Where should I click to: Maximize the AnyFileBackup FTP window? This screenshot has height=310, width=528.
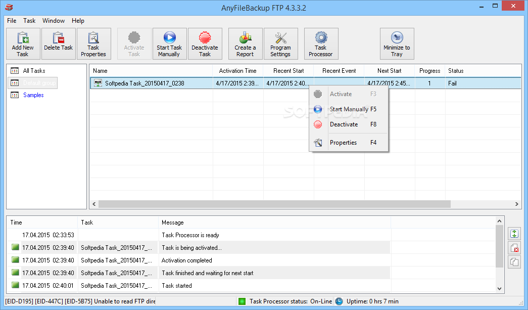click(495, 6)
